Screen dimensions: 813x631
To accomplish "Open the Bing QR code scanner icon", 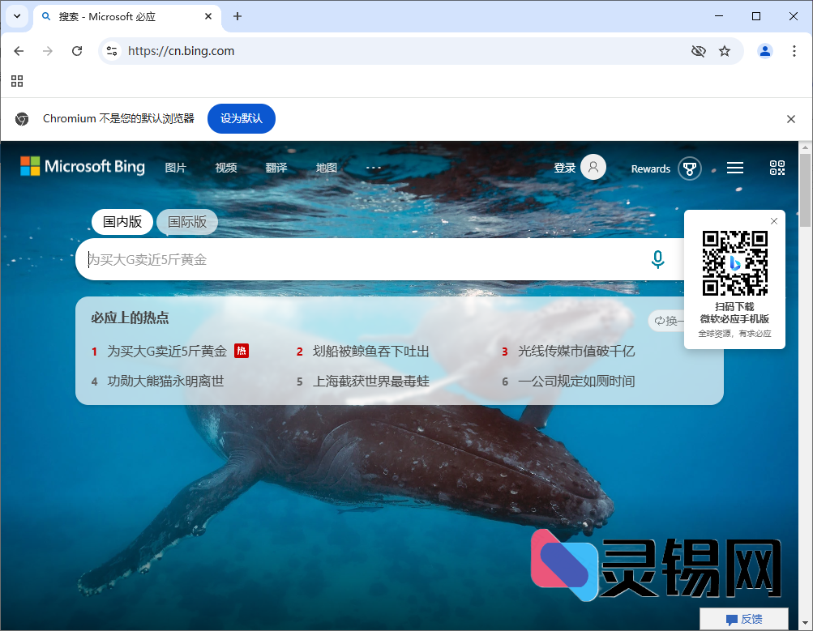I will pyautogui.click(x=777, y=168).
